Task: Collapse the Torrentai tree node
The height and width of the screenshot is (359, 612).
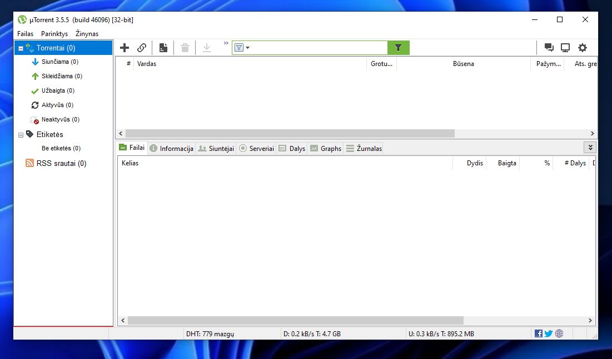Action: (x=21, y=49)
